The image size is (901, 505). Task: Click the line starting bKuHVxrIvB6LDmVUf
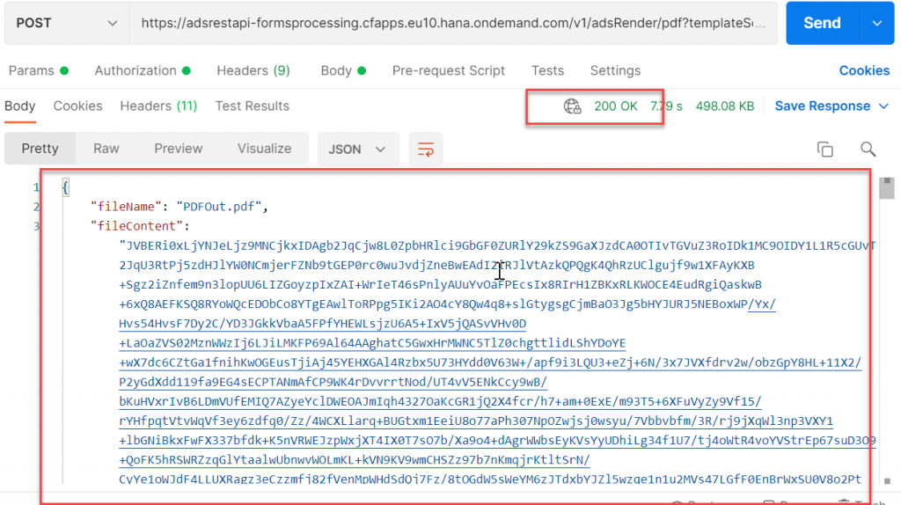click(x=440, y=401)
